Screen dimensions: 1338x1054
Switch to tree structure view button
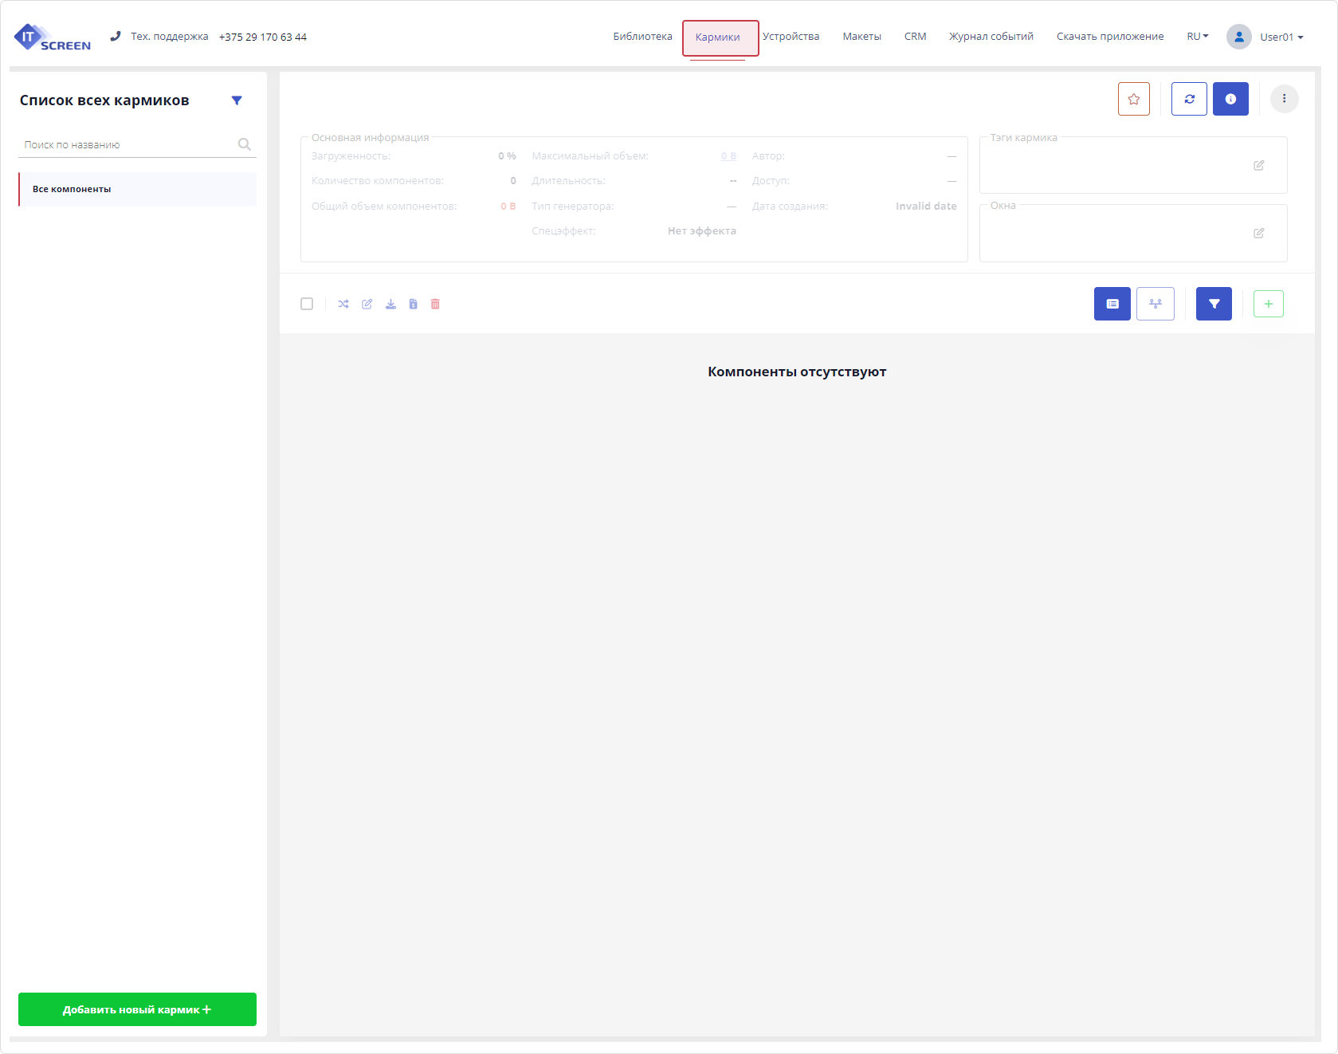[x=1155, y=304]
